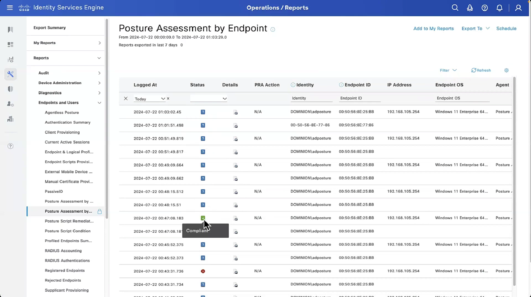Click the search magnifier icon in header
531x297 pixels.
[x=455, y=8]
